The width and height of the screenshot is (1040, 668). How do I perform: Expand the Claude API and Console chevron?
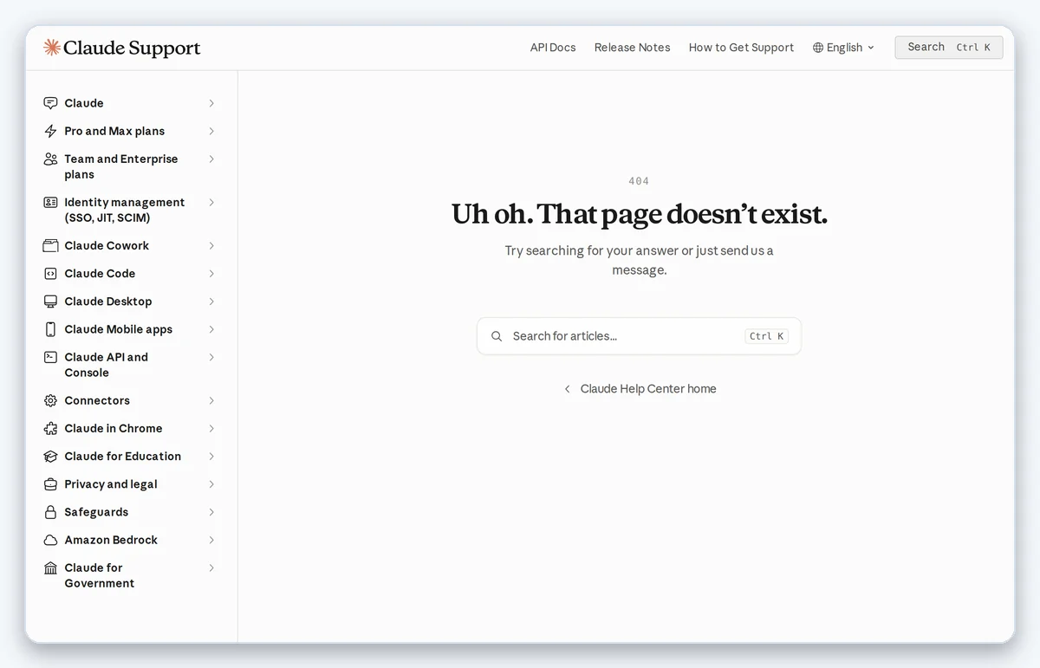tap(211, 357)
